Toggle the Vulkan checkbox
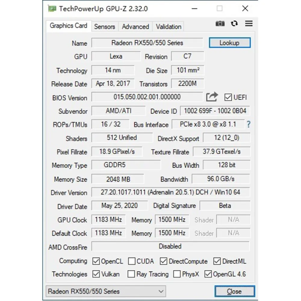Image resolution: width=301 pixels, height=301 pixels. (x=96, y=274)
